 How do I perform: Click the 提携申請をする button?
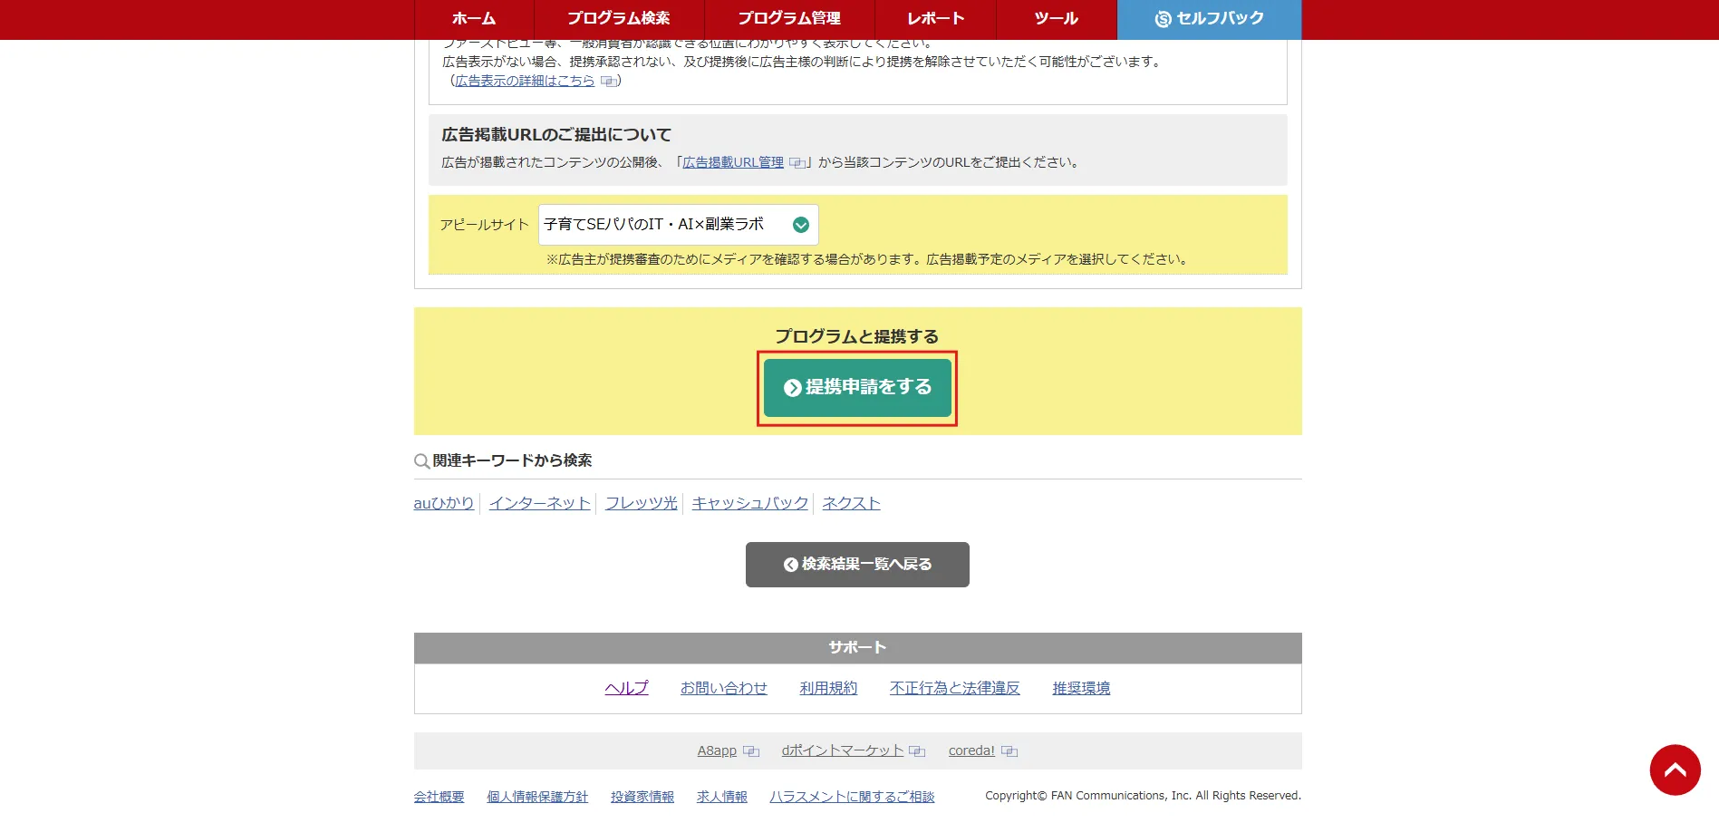tap(857, 388)
